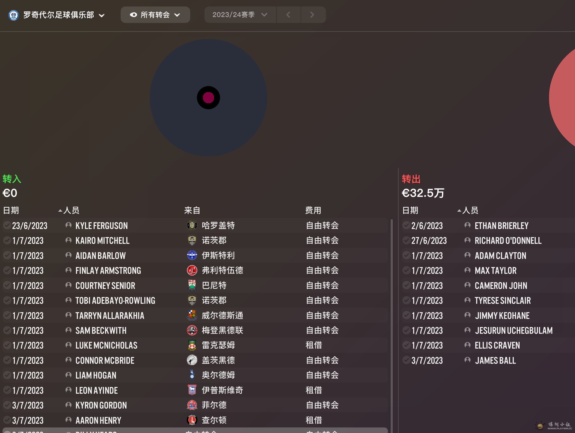The image size is (575, 433).
Task: Click Charlton badge beside Aaron Henry
Action: click(x=192, y=420)
